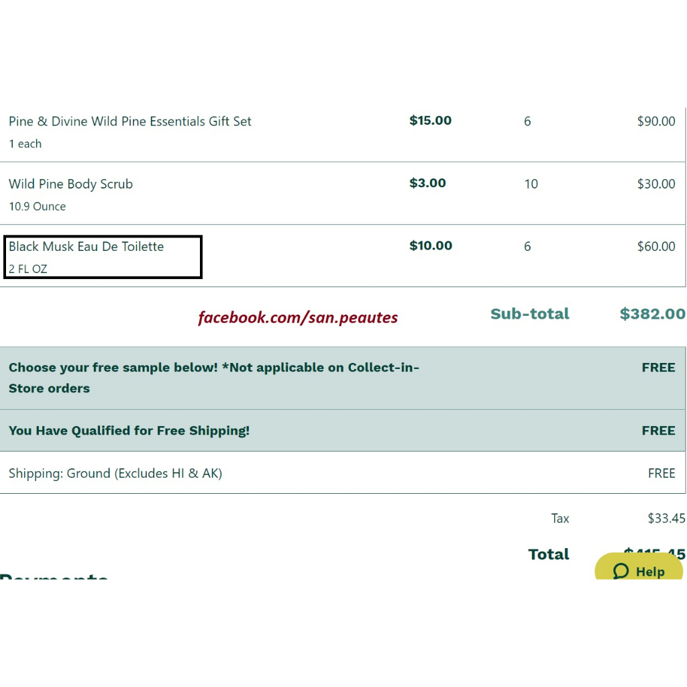Screen dimensions: 687x687
Task: Open Wild Pine Body Scrub product
Action: click(x=70, y=184)
